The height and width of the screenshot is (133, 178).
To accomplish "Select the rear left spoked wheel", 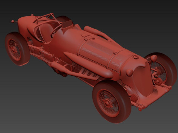I will [17, 49].
